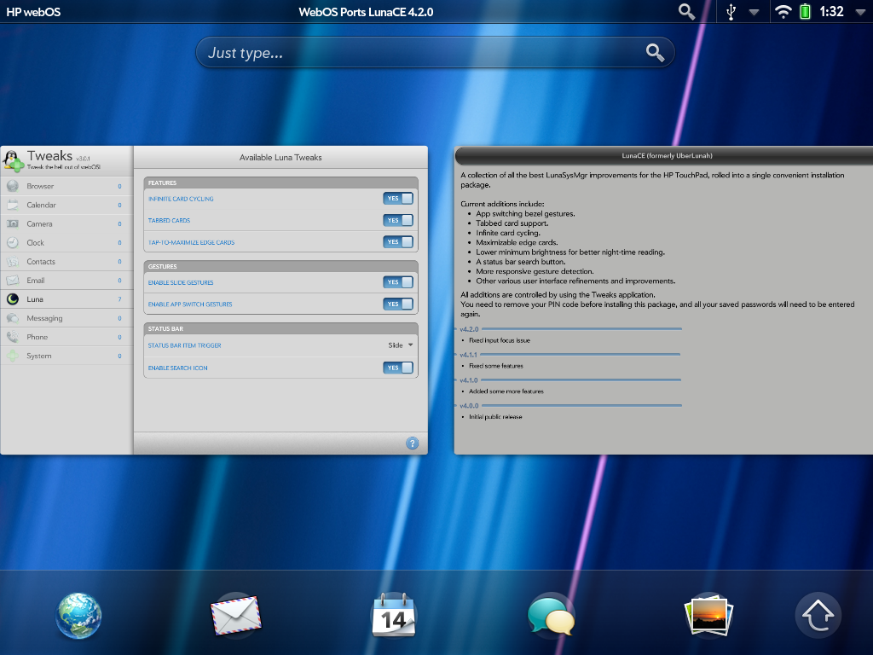Select System category label in Tweaks list
The height and width of the screenshot is (655, 873).
(x=39, y=356)
